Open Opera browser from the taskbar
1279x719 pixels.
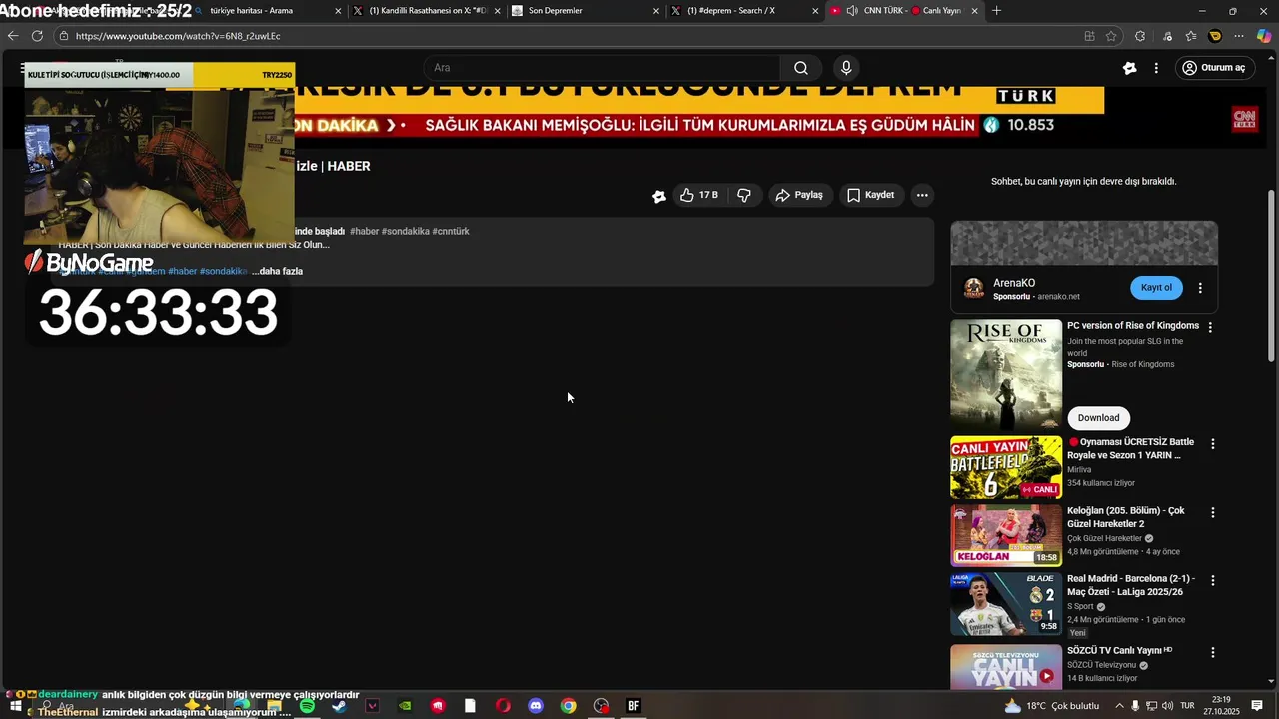pos(503,706)
